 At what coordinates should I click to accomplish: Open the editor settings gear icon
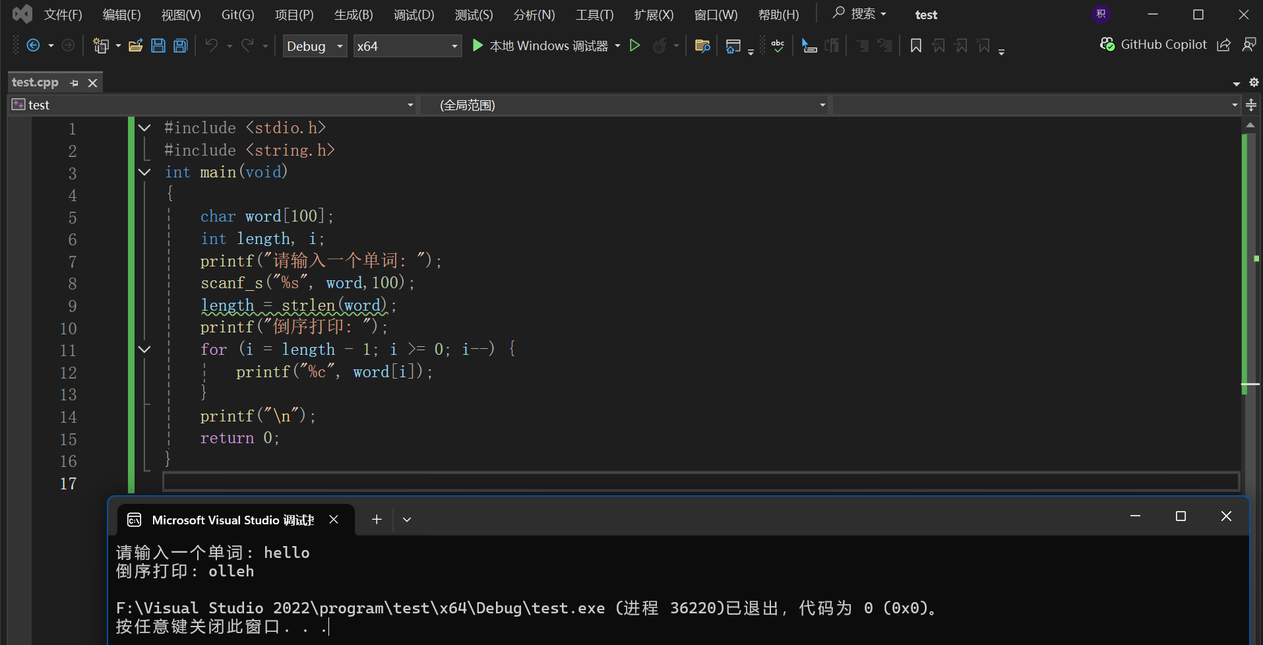coord(1254,82)
